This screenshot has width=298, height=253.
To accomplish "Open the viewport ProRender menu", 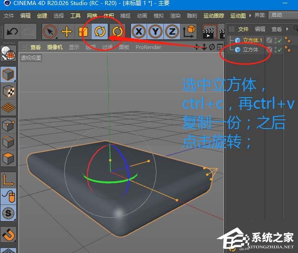I will pyautogui.click(x=148, y=47).
